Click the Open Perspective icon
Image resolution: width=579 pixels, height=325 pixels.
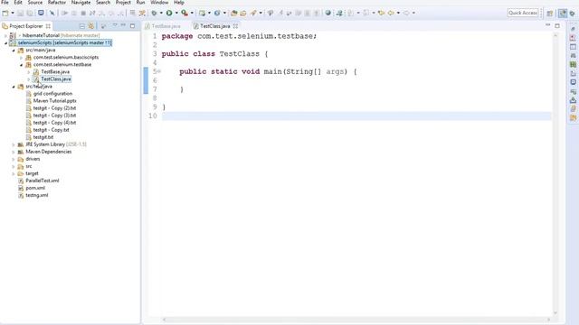[x=549, y=13]
